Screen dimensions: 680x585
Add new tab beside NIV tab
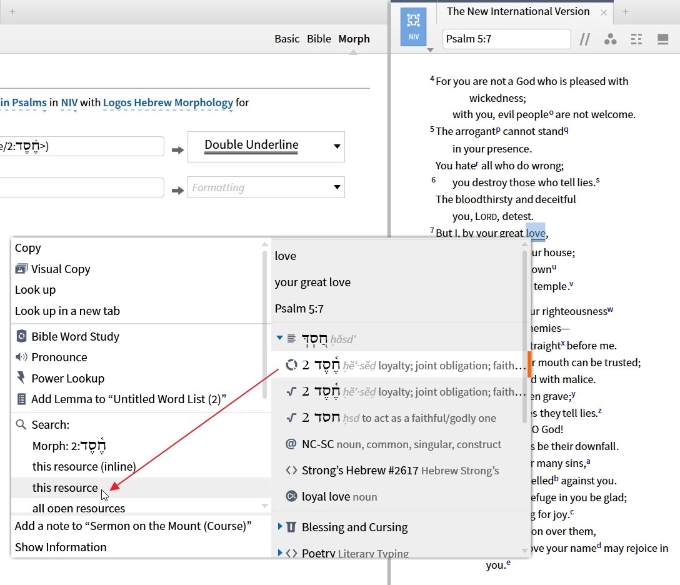pos(625,12)
